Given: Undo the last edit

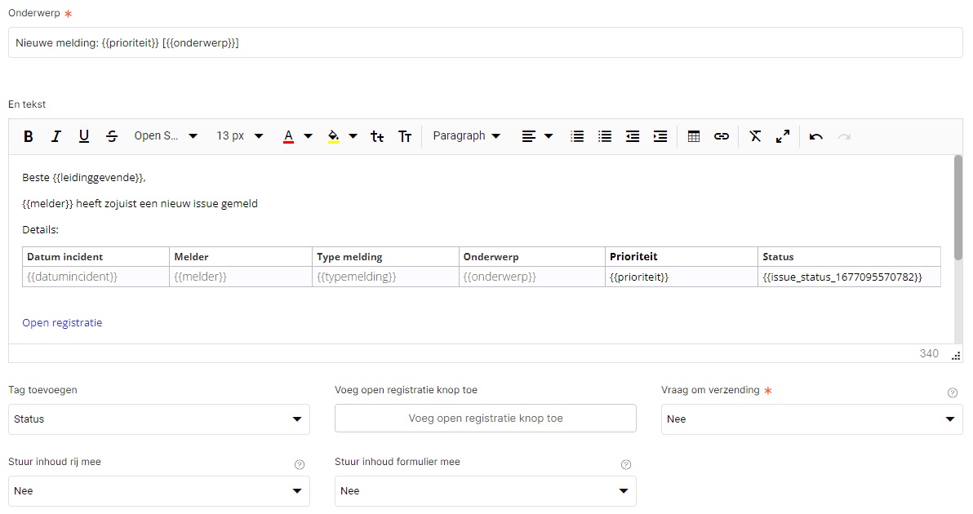Looking at the screenshot, I should pyautogui.click(x=816, y=136).
